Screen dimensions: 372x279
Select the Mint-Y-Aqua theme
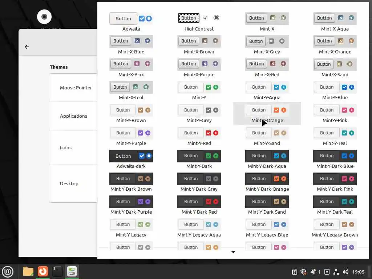267,91
